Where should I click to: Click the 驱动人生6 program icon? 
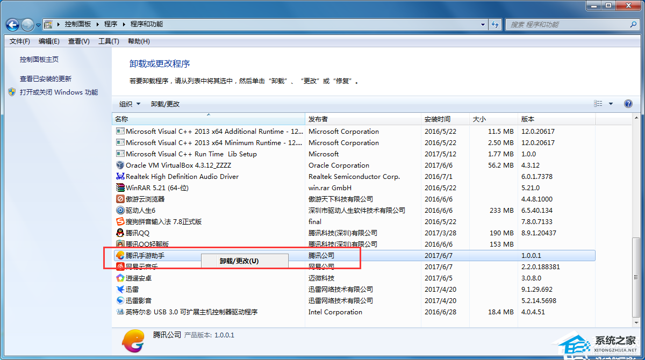click(120, 211)
